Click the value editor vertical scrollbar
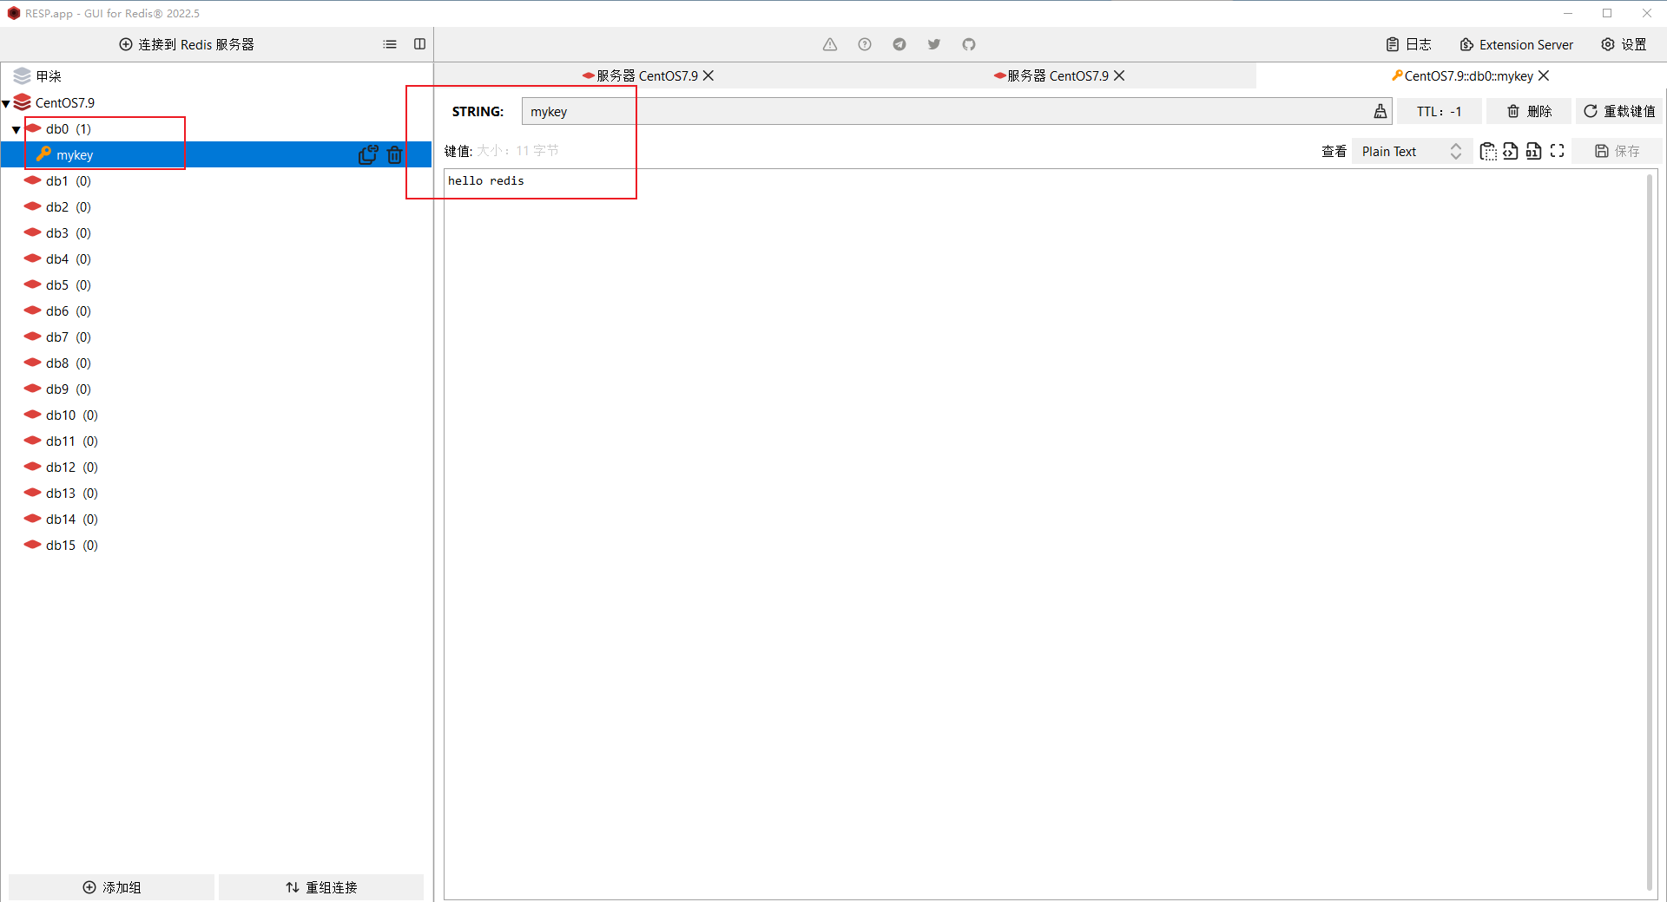The image size is (1667, 902). pyautogui.click(x=1650, y=532)
